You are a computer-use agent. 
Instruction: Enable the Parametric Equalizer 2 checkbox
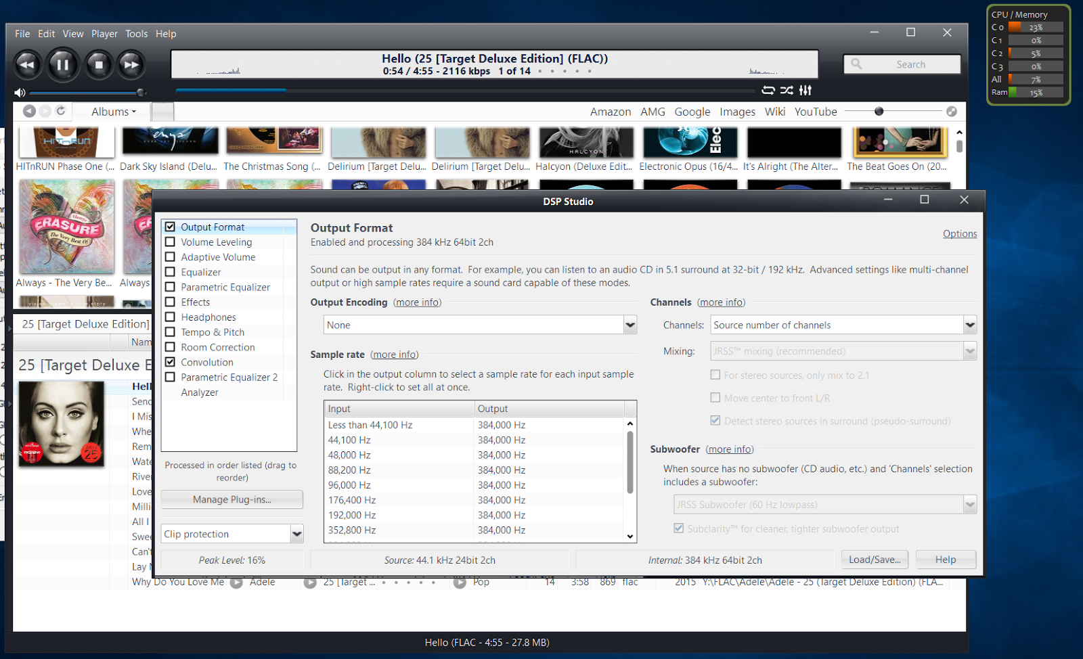click(170, 378)
